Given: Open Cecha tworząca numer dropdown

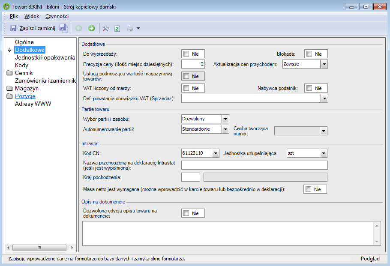Looking at the screenshot, I should coord(324,131).
